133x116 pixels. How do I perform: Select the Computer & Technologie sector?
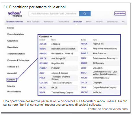(18, 60)
